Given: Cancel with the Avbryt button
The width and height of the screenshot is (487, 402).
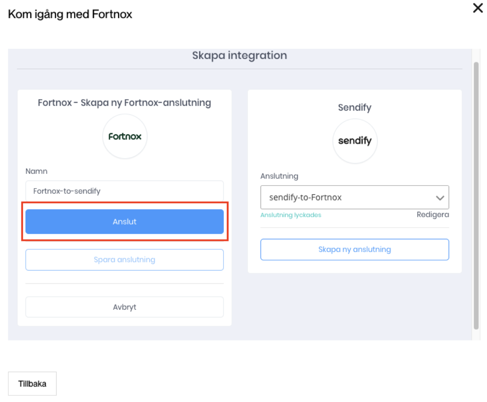Looking at the screenshot, I should tap(124, 307).
